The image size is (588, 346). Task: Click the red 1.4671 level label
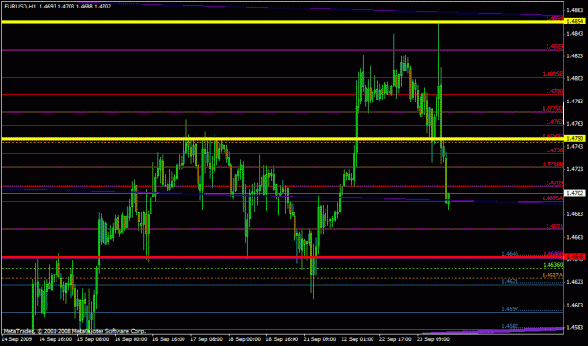pyautogui.click(x=554, y=227)
